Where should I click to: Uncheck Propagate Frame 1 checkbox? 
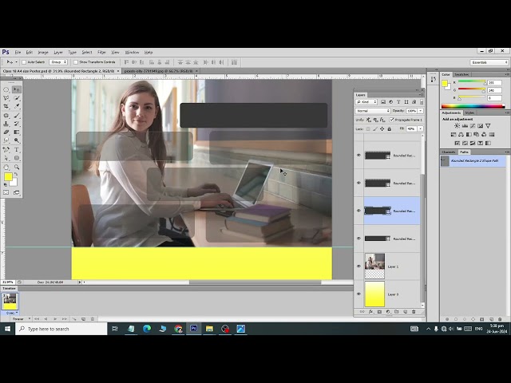click(392, 120)
